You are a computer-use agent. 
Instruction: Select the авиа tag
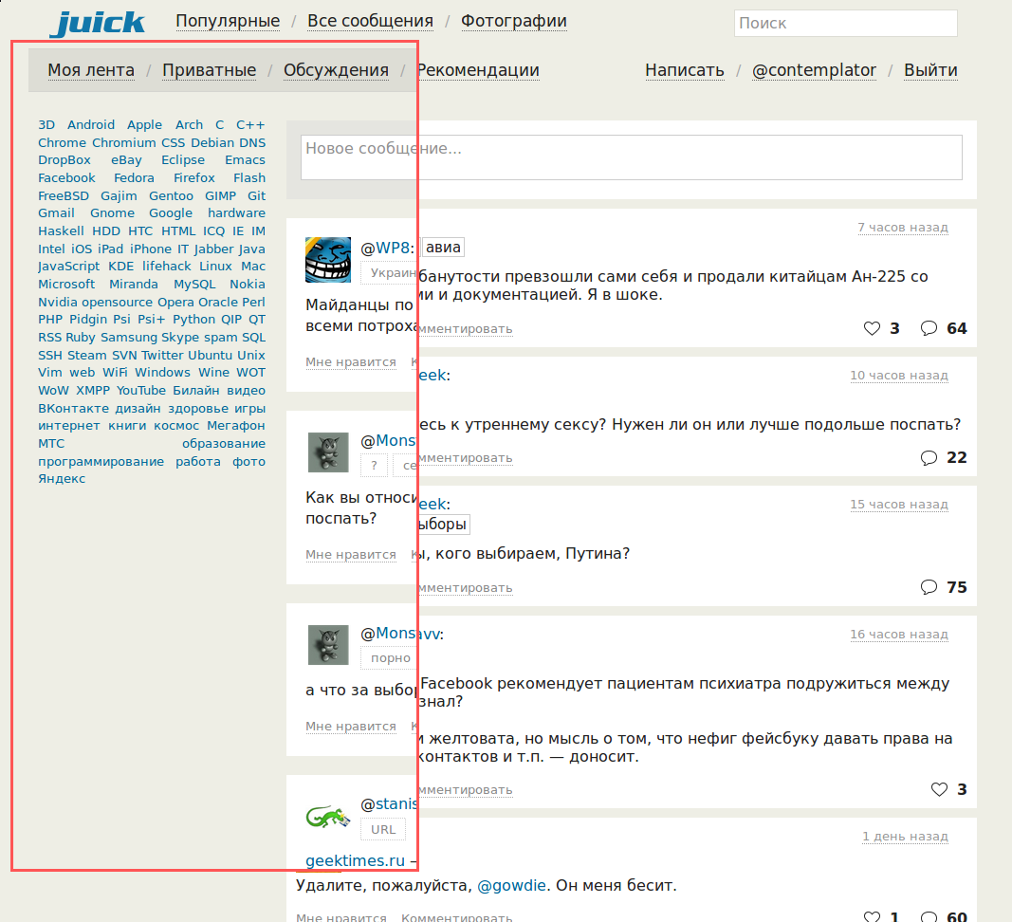pyautogui.click(x=443, y=248)
